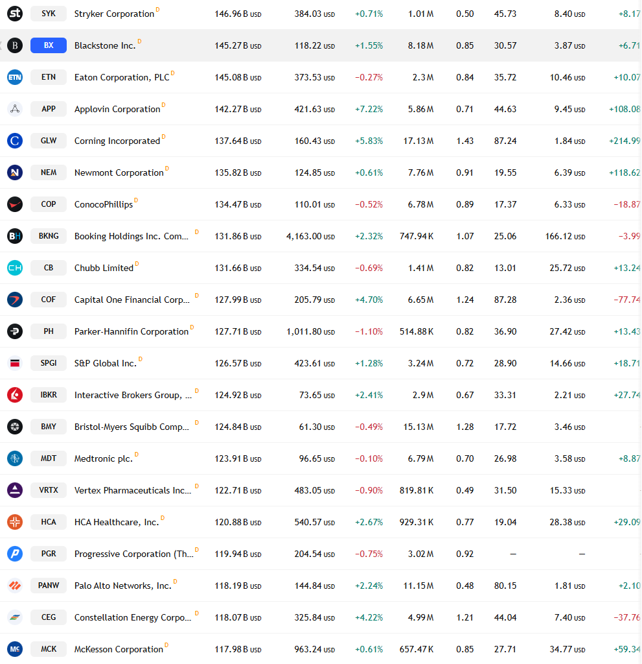Click the Vertex Pharmaceuticals logo icon
Image resolution: width=642 pixels, height=664 pixels.
pos(15,490)
